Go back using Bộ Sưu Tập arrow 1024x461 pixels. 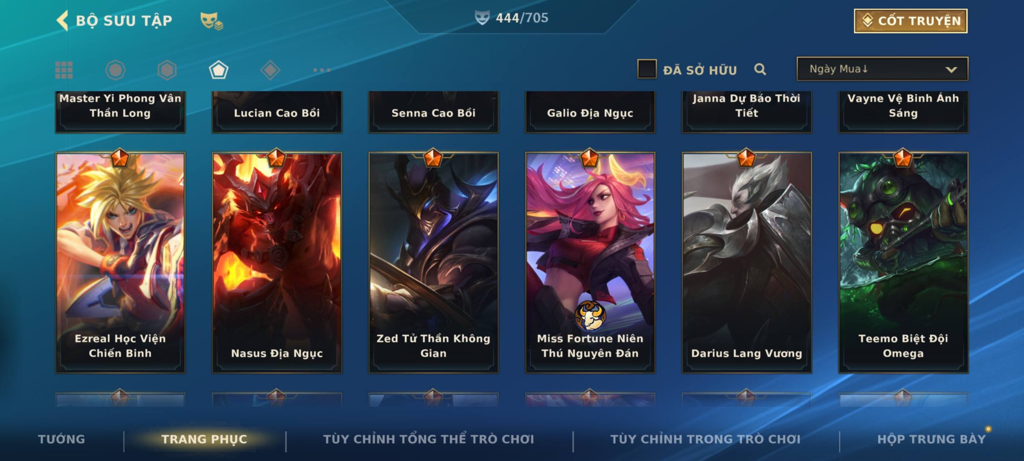(62, 20)
